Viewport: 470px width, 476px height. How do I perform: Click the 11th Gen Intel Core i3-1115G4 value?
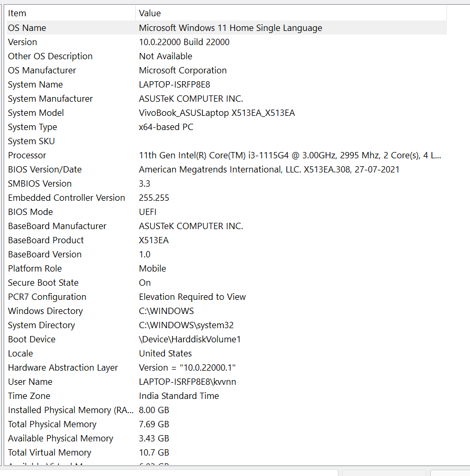(x=290, y=155)
